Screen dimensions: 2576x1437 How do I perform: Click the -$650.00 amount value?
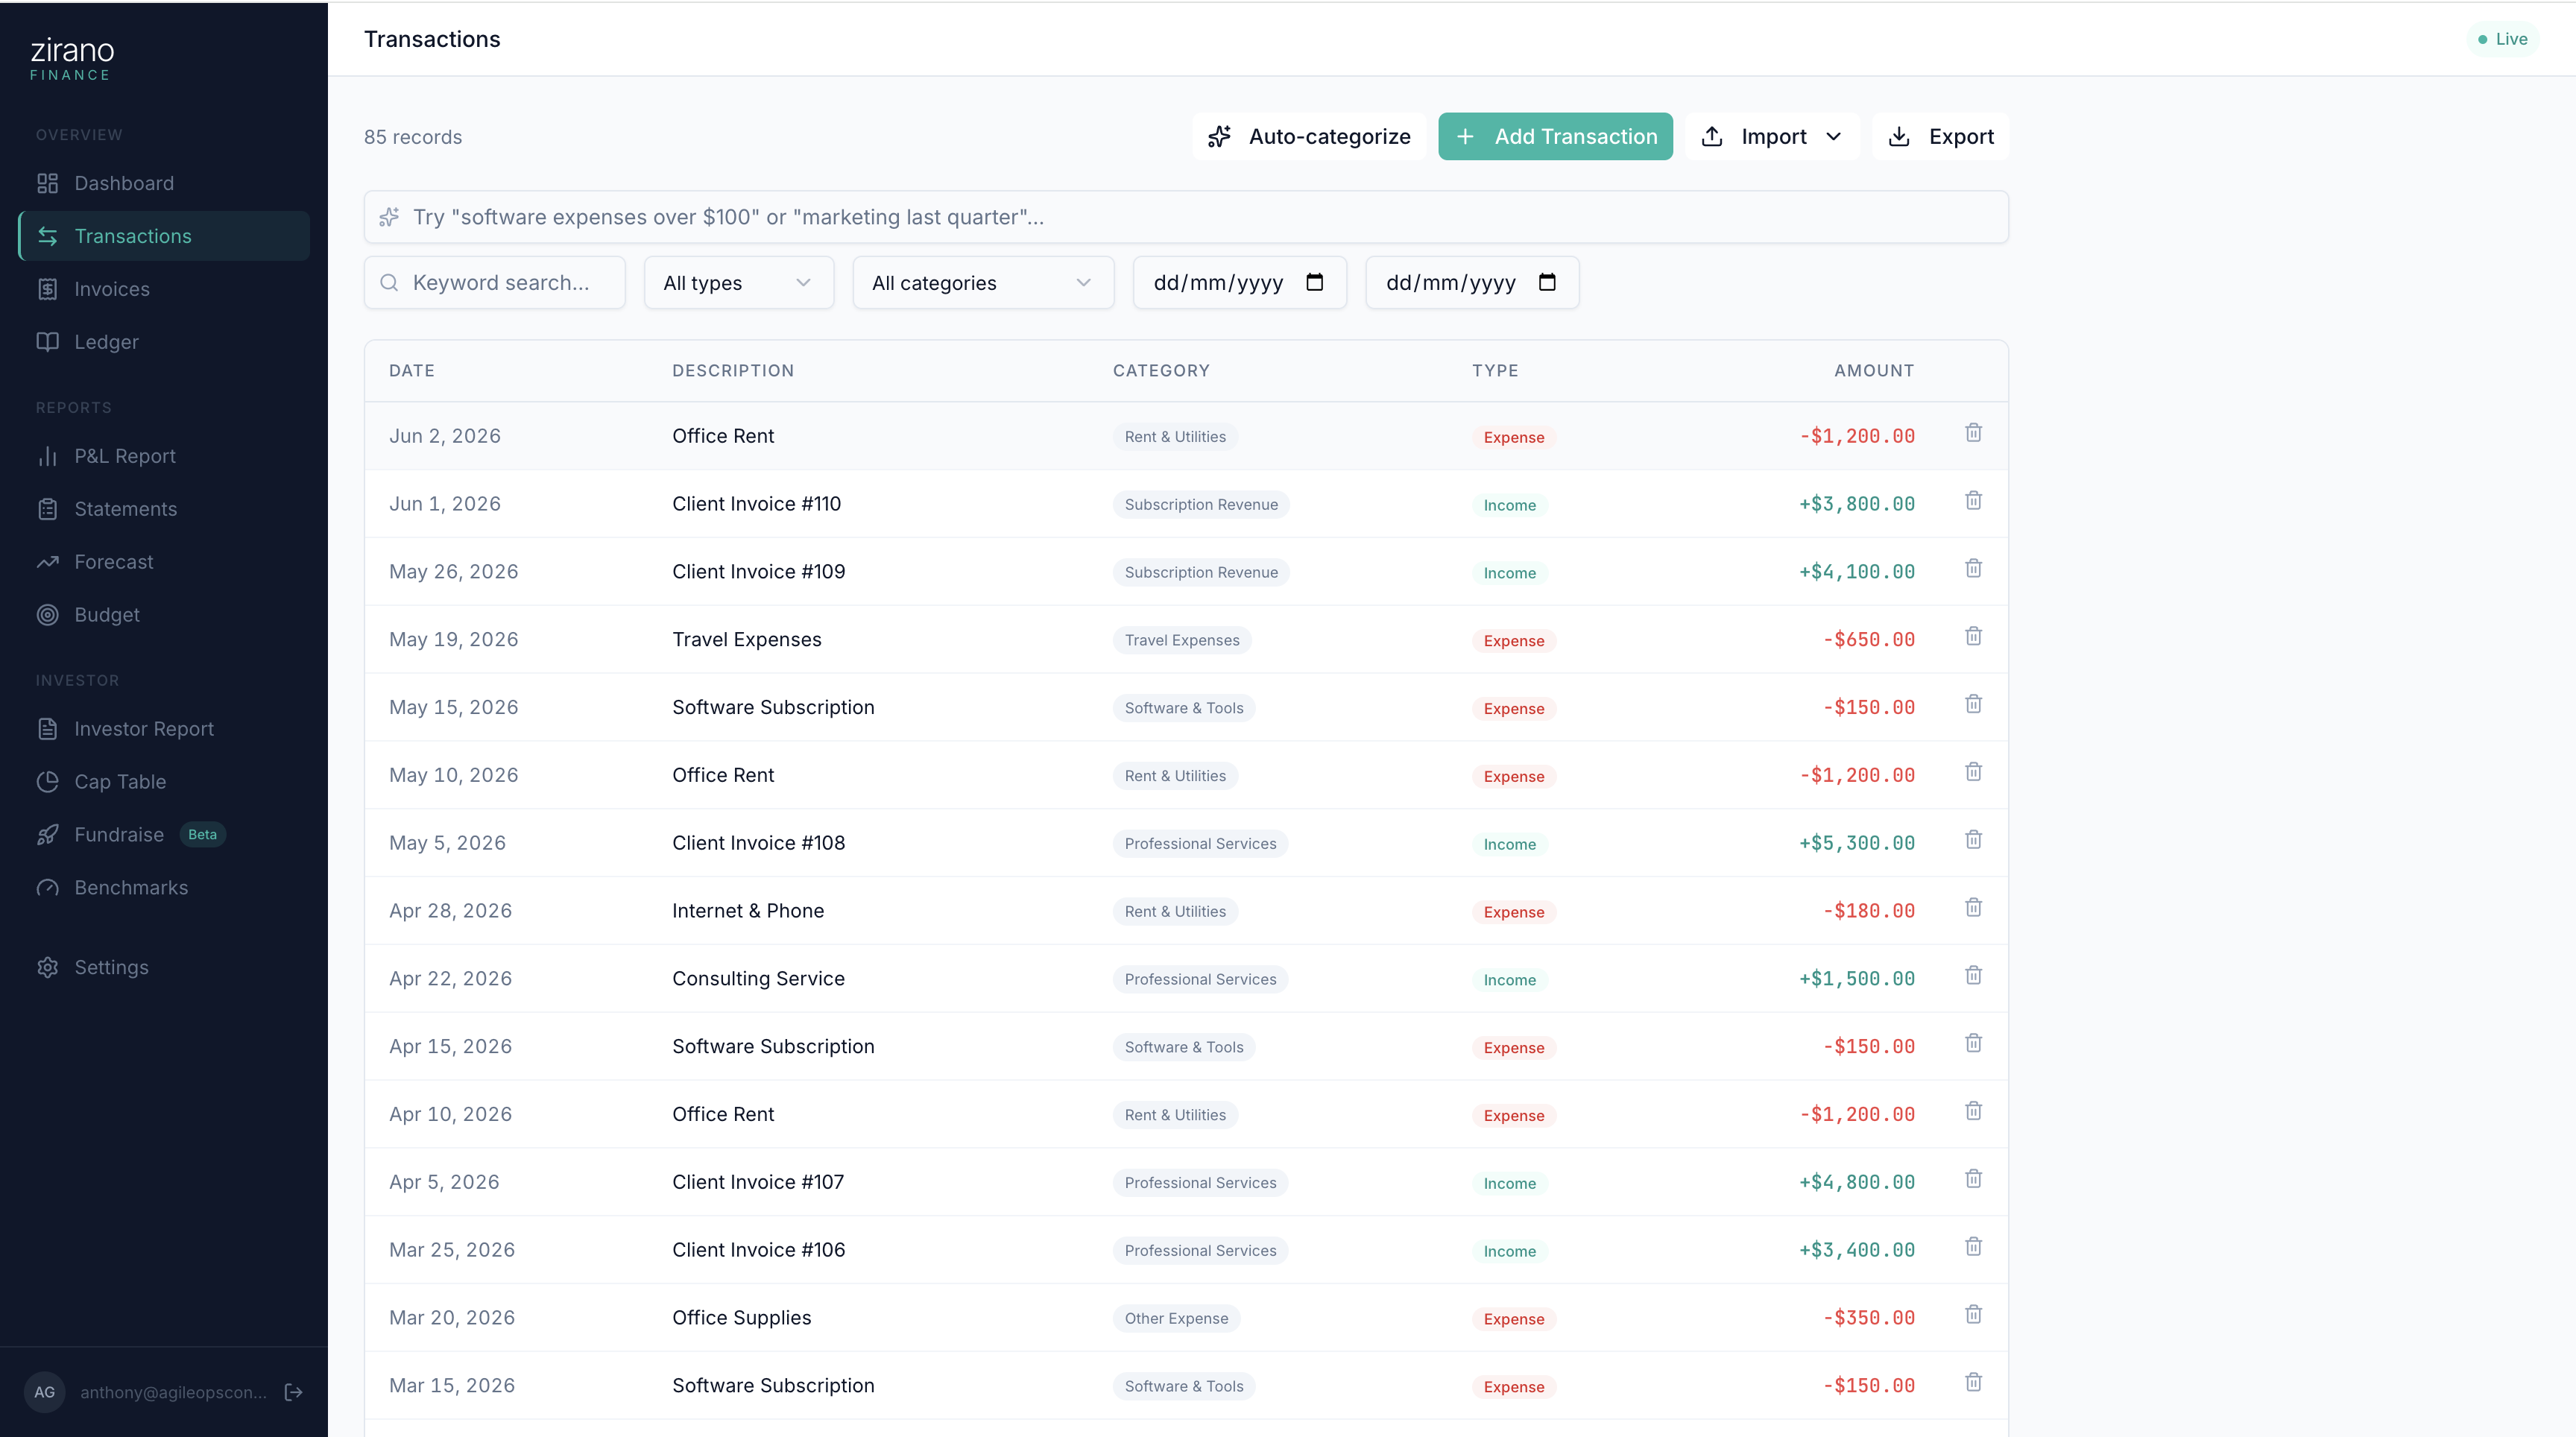tap(1869, 639)
